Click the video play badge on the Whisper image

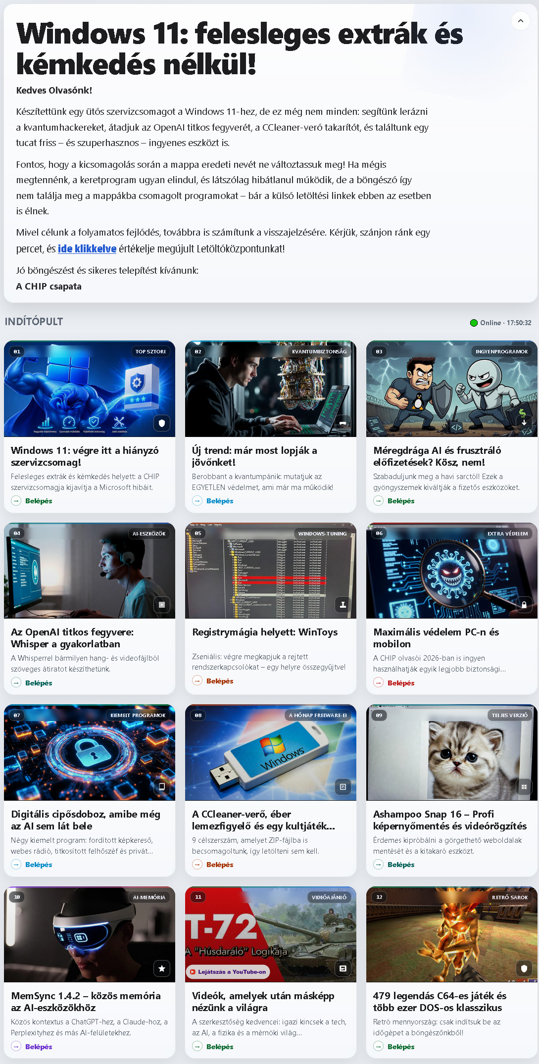pyautogui.click(x=161, y=604)
